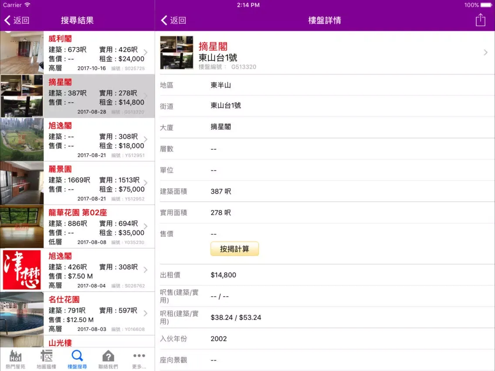Screen dimensions: 495x371
Task: Expand the 威利閣 listing via its chevron
Action: click(x=146, y=52)
